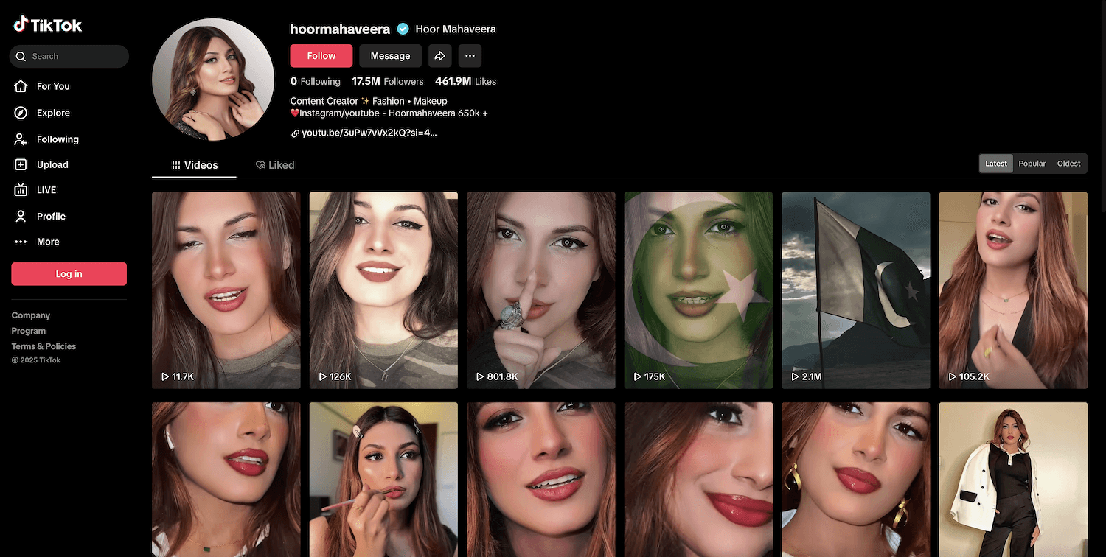Screen dimensions: 1106x557
Task: Open the youtu.be profile link
Action: 369,133
